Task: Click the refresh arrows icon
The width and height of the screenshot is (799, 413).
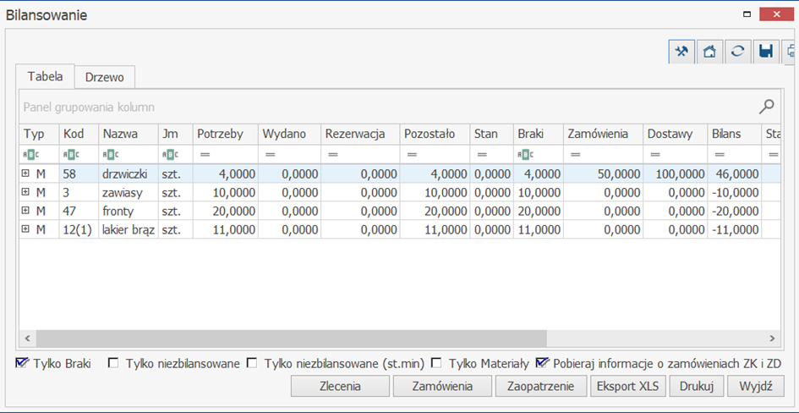Action: click(x=737, y=52)
